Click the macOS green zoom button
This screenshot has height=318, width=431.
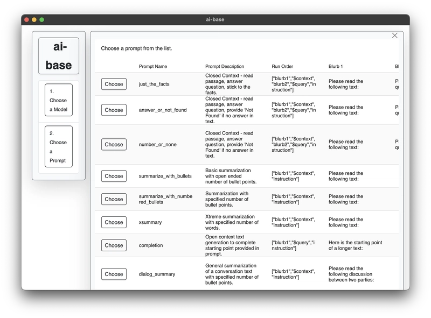click(42, 19)
